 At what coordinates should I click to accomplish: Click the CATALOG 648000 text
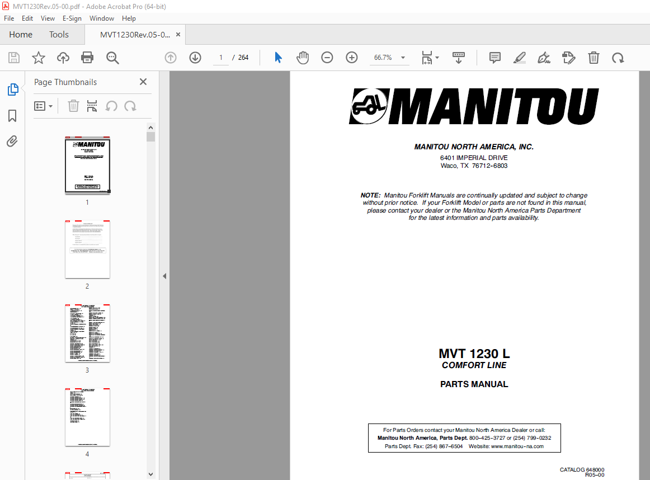point(582,469)
